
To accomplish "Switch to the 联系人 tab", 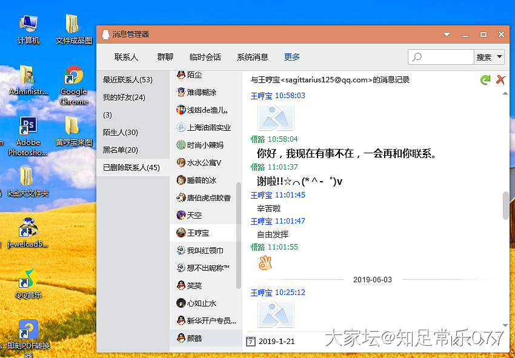I will tap(126, 57).
